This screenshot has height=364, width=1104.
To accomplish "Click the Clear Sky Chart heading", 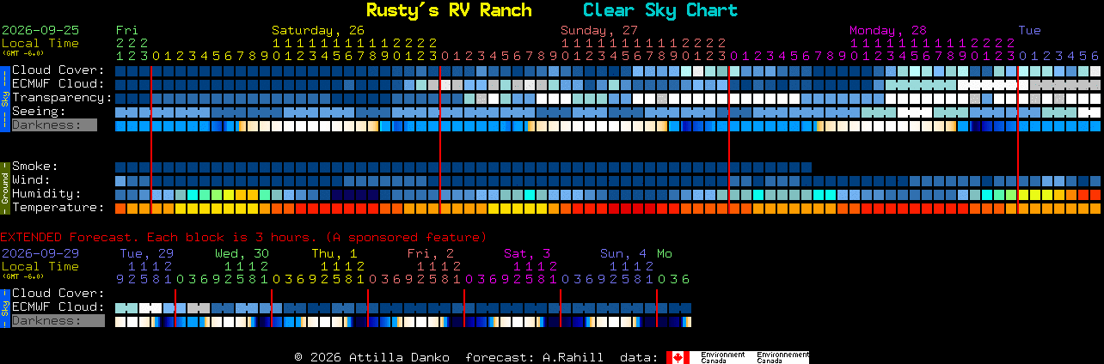I will [660, 10].
